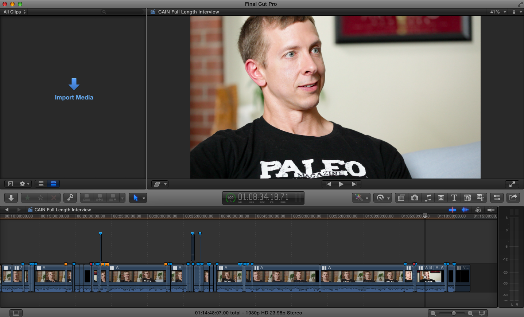Show the Inspector pane
The height and width of the screenshot is (317, 524).
click(497, 198)
